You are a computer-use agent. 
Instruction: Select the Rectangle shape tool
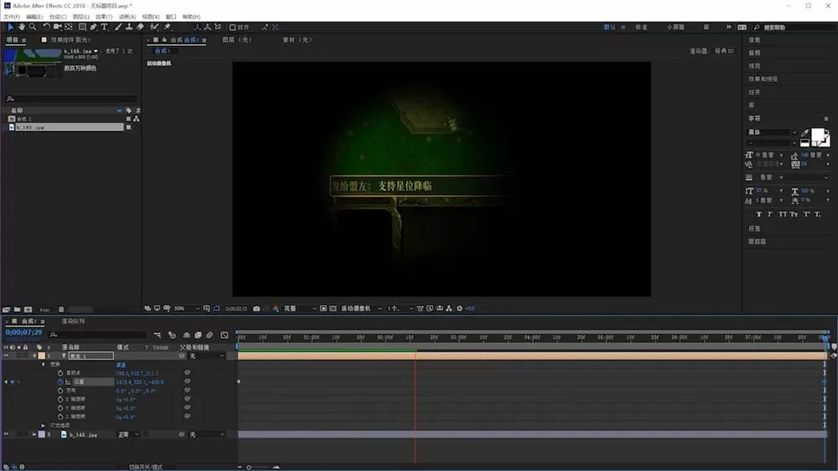[82, 27]
